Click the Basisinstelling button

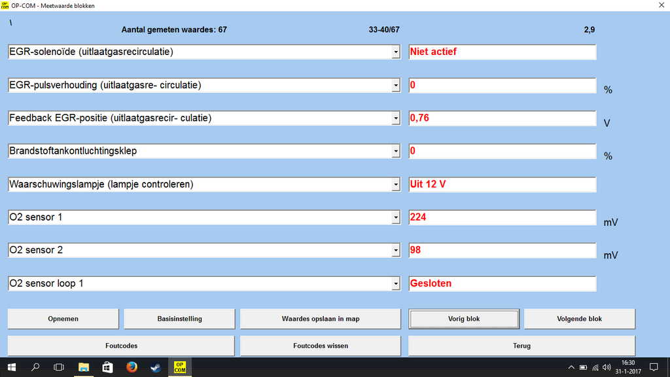tap(179, 319)
